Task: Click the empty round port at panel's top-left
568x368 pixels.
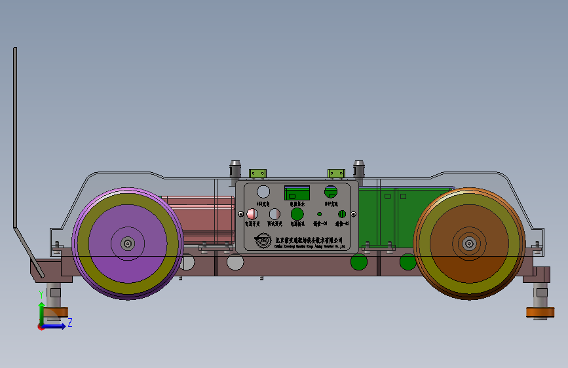Action: coord(263,192)
